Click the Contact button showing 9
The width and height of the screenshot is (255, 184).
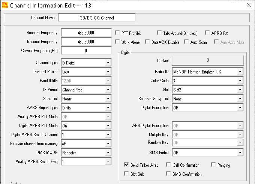click(208, 60)
